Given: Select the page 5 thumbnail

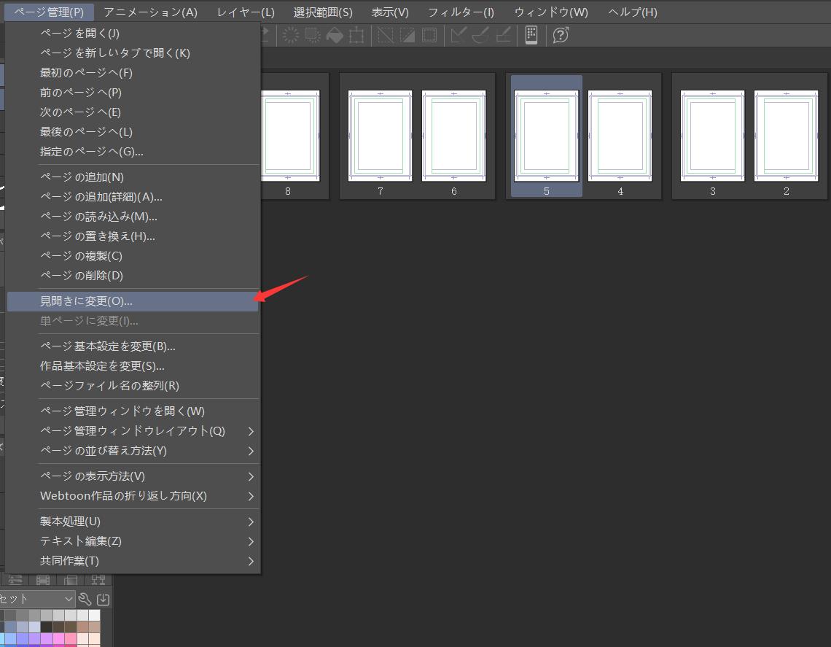Looking at the screenshot, I should coord(546,136).
